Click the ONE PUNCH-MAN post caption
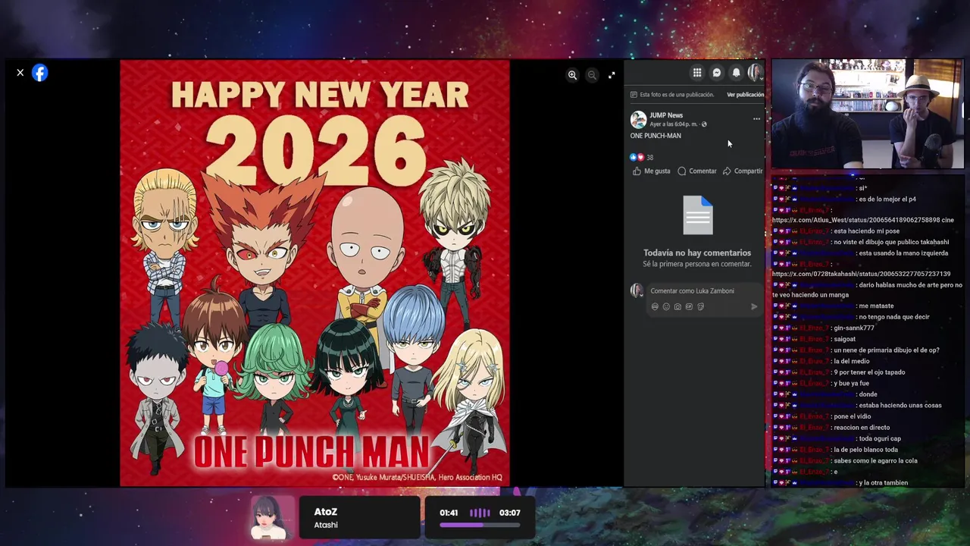Image resolution: width=970 pixels, height=546 pixels. 656,136
